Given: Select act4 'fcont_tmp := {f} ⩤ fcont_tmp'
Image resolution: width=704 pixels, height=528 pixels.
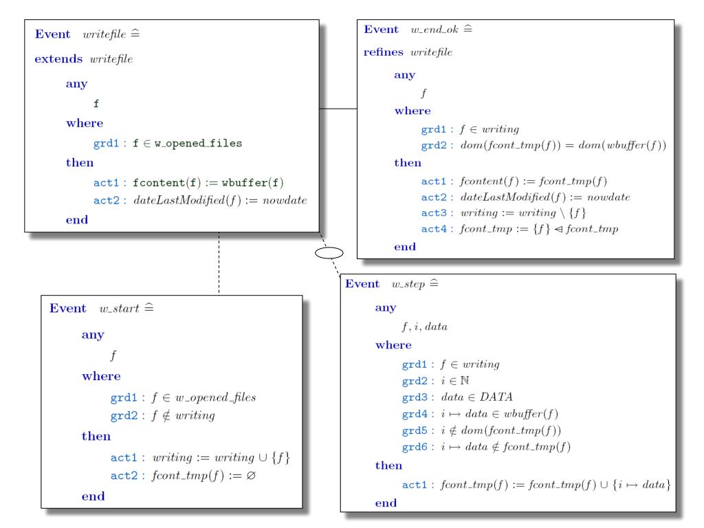Looking at the screenshot, I should [x=520, y=229].
